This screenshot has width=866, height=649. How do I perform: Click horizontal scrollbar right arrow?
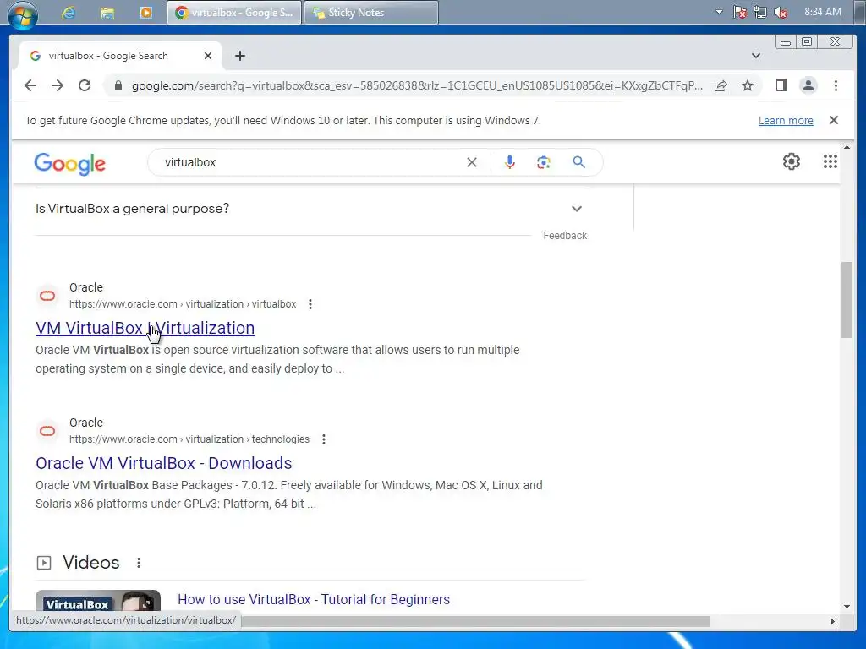coord(833,621)
